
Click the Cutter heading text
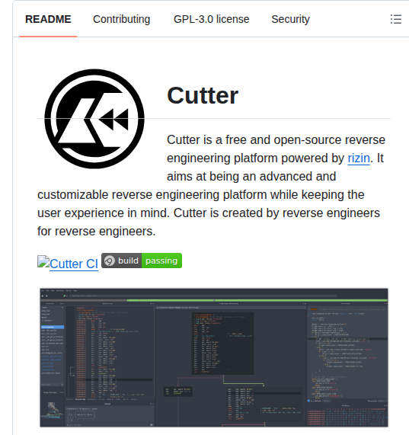tap(203, 95)
